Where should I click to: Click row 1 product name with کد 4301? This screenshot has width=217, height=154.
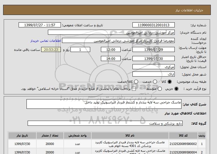pyautogui.click(x=130, y=144)
